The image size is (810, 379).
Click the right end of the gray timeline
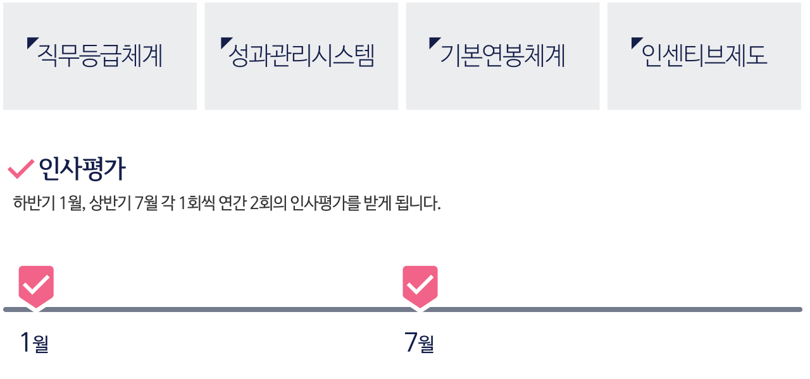click(x=799, y=310)
